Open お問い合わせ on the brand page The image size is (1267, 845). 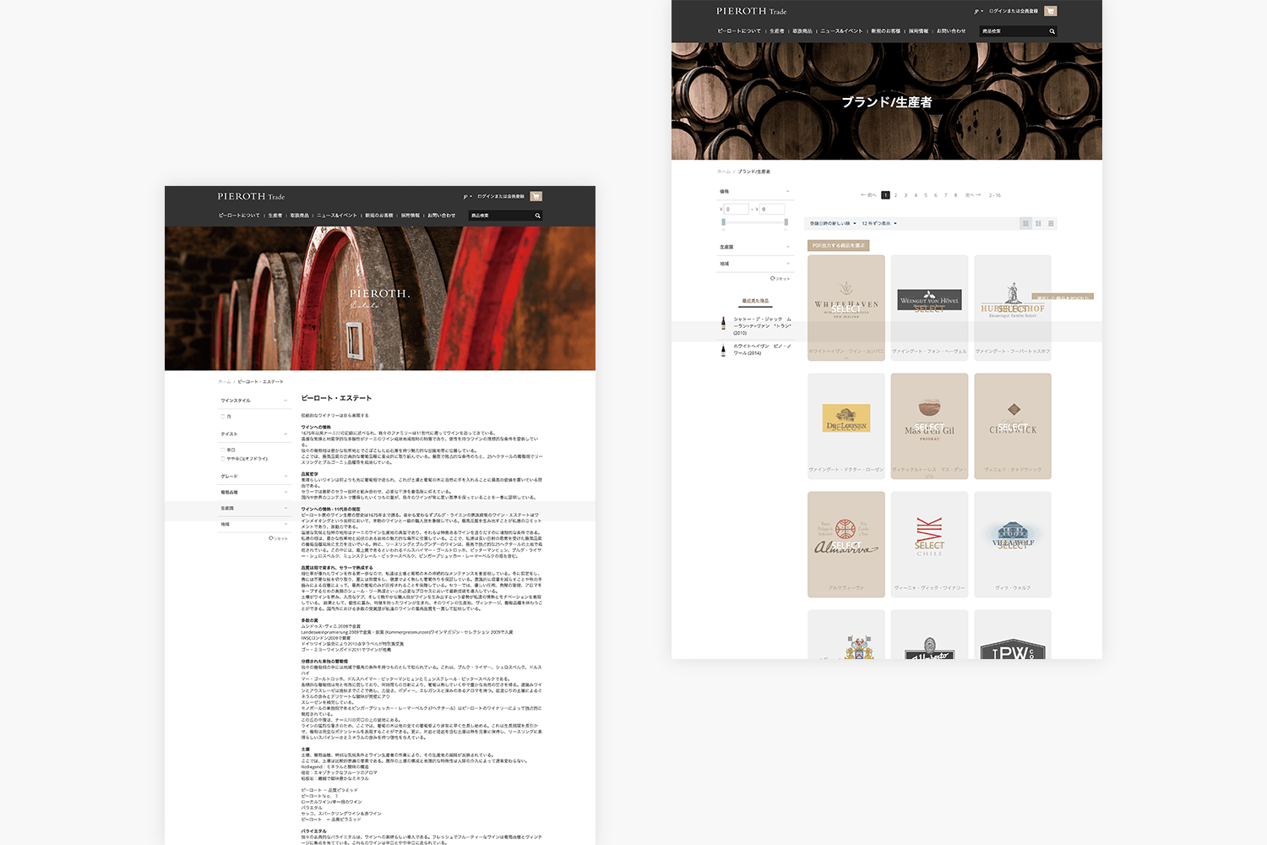[x=950, y=31]
